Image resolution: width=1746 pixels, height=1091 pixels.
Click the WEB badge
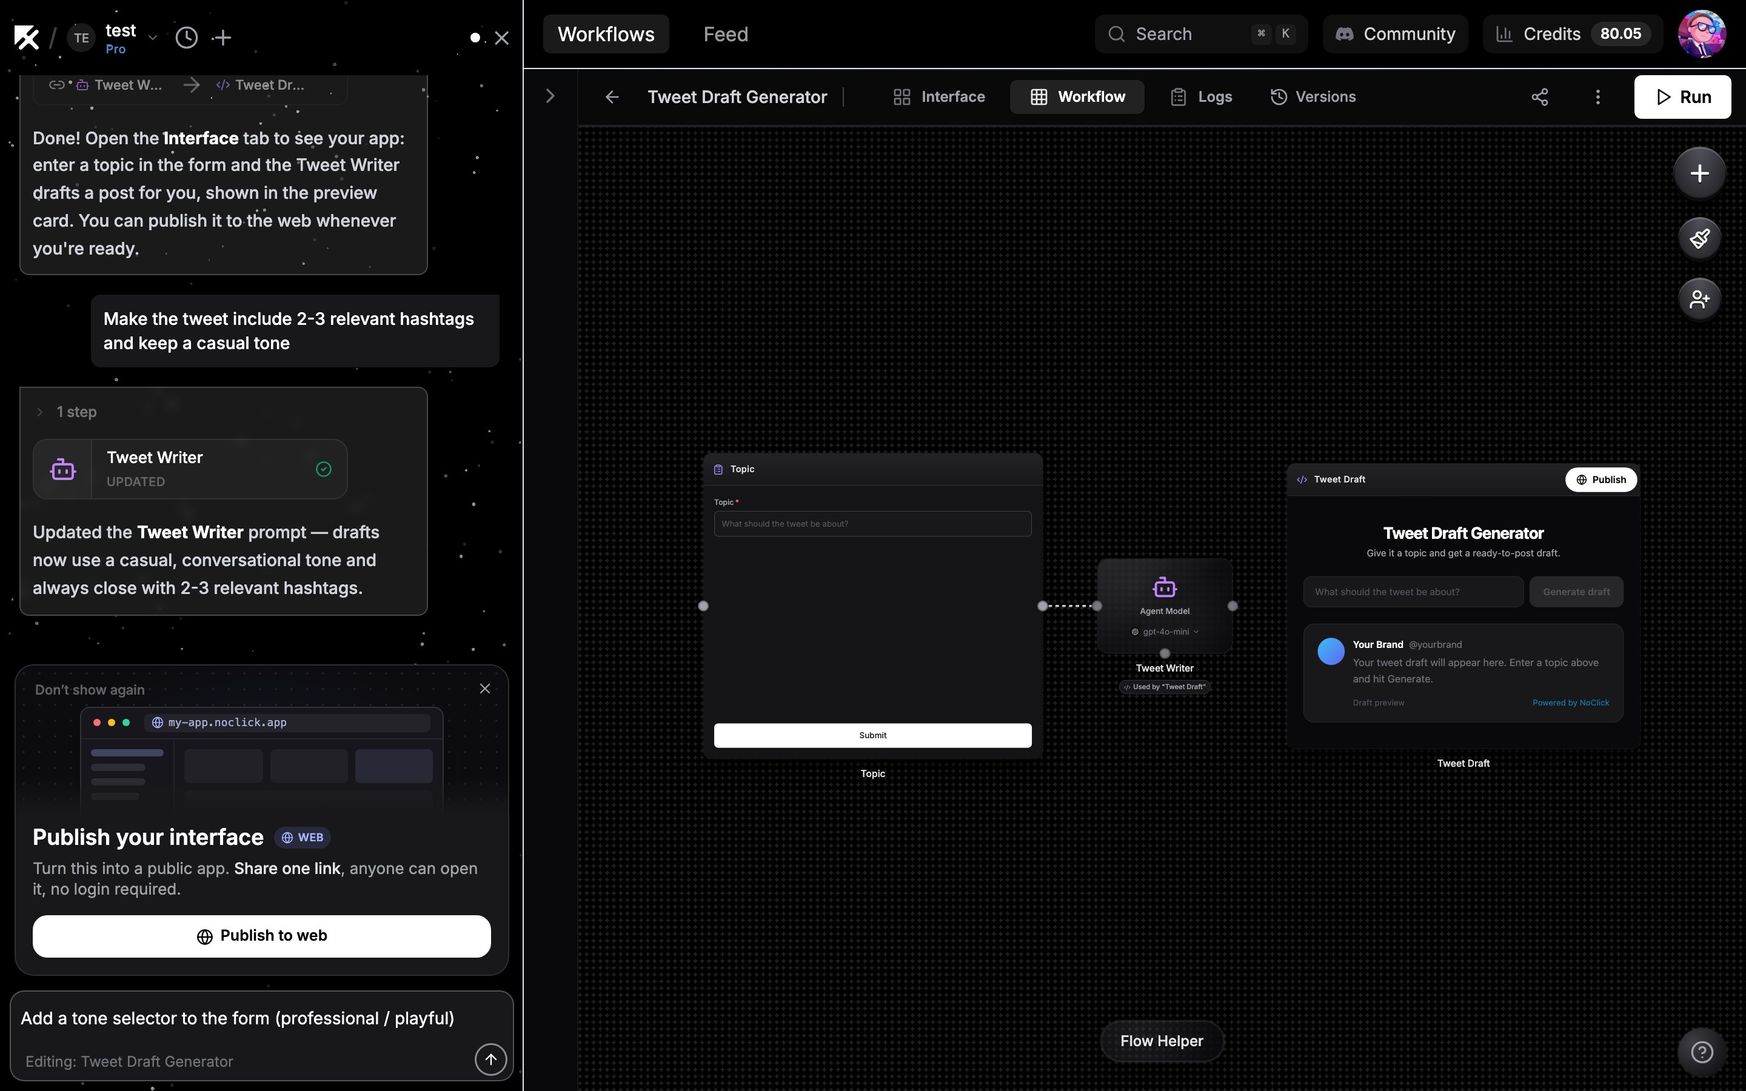[303, 838]
